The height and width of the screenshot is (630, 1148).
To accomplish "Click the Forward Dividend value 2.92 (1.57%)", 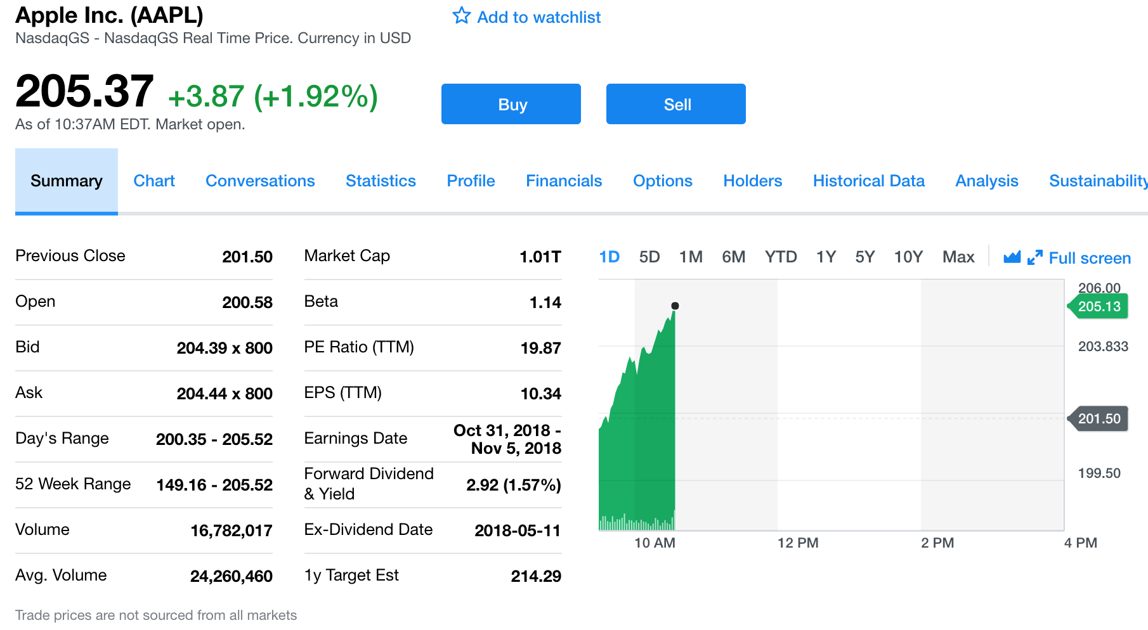I will pyautogui.click(x=514, y=485).
